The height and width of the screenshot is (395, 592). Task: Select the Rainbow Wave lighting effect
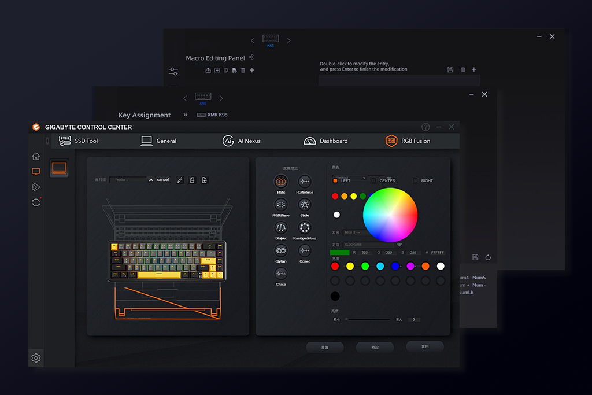pos(304,228)
